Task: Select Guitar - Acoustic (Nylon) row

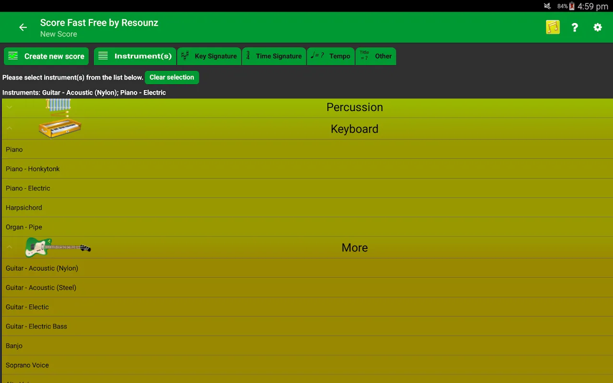Action: (307, 268)
